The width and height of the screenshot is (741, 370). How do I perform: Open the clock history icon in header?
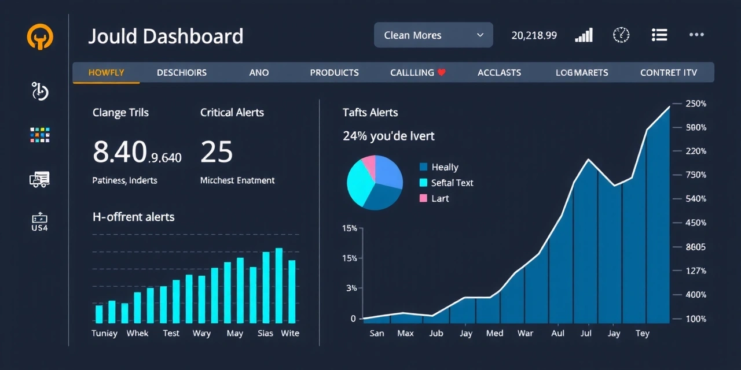pos(621,35)
